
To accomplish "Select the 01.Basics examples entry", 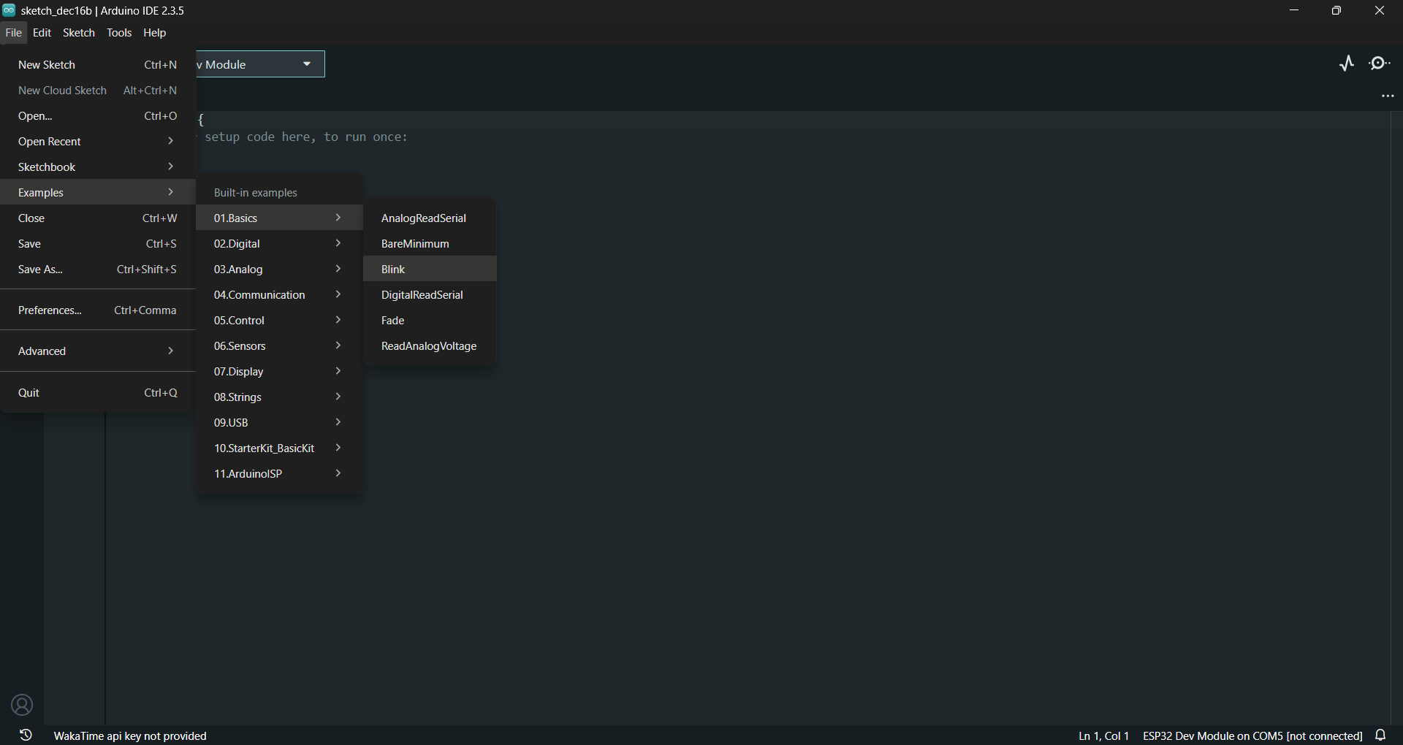I will [279, 218].
